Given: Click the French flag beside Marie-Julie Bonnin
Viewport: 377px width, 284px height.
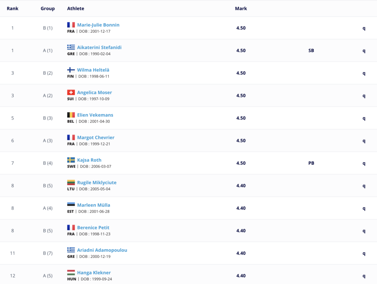Looking at the screenshot, I should (71, 25).
